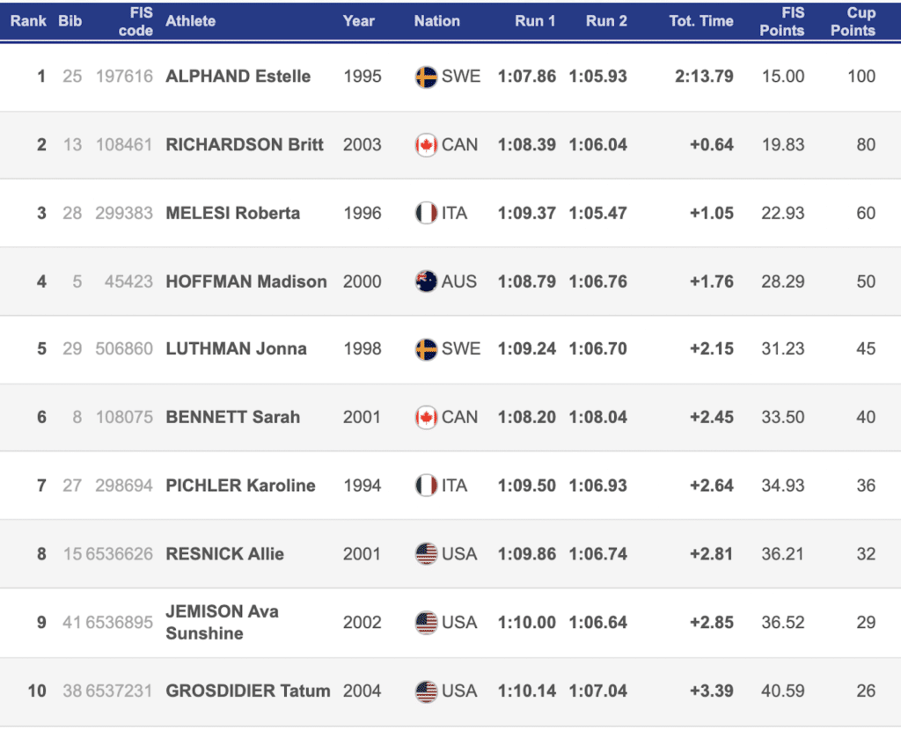
Task: Click the Australian flag beside HOFFMAN Madison
Action: [426, 281]
